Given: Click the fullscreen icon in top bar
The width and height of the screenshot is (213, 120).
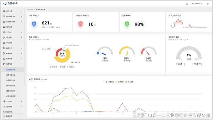Looking at the screenshot, I should pos(187,4).
